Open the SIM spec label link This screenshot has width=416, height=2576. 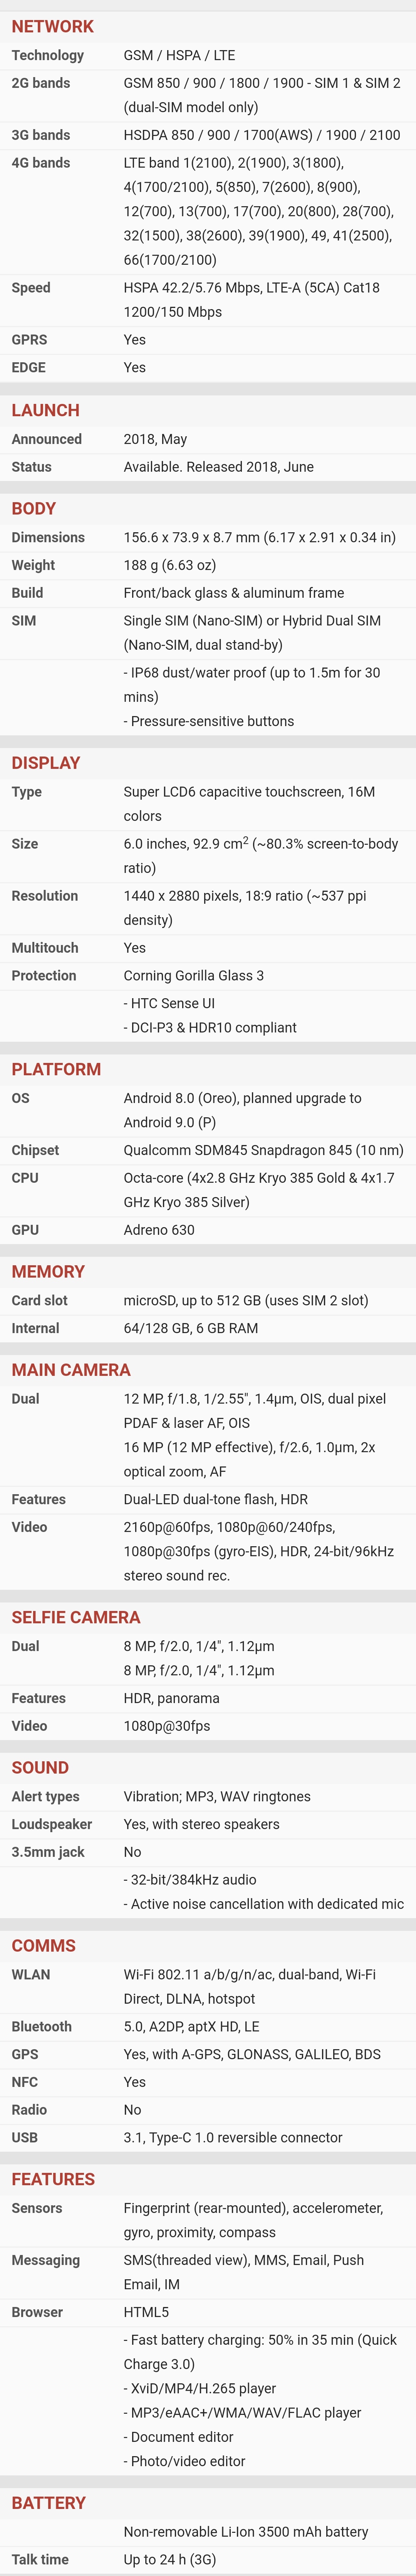click(x=23, y=620)
